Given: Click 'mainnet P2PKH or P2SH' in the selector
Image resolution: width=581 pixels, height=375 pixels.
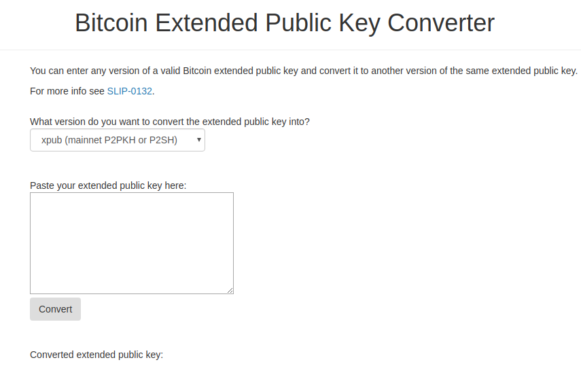Looking at the screenshot, I should (121, 140).
